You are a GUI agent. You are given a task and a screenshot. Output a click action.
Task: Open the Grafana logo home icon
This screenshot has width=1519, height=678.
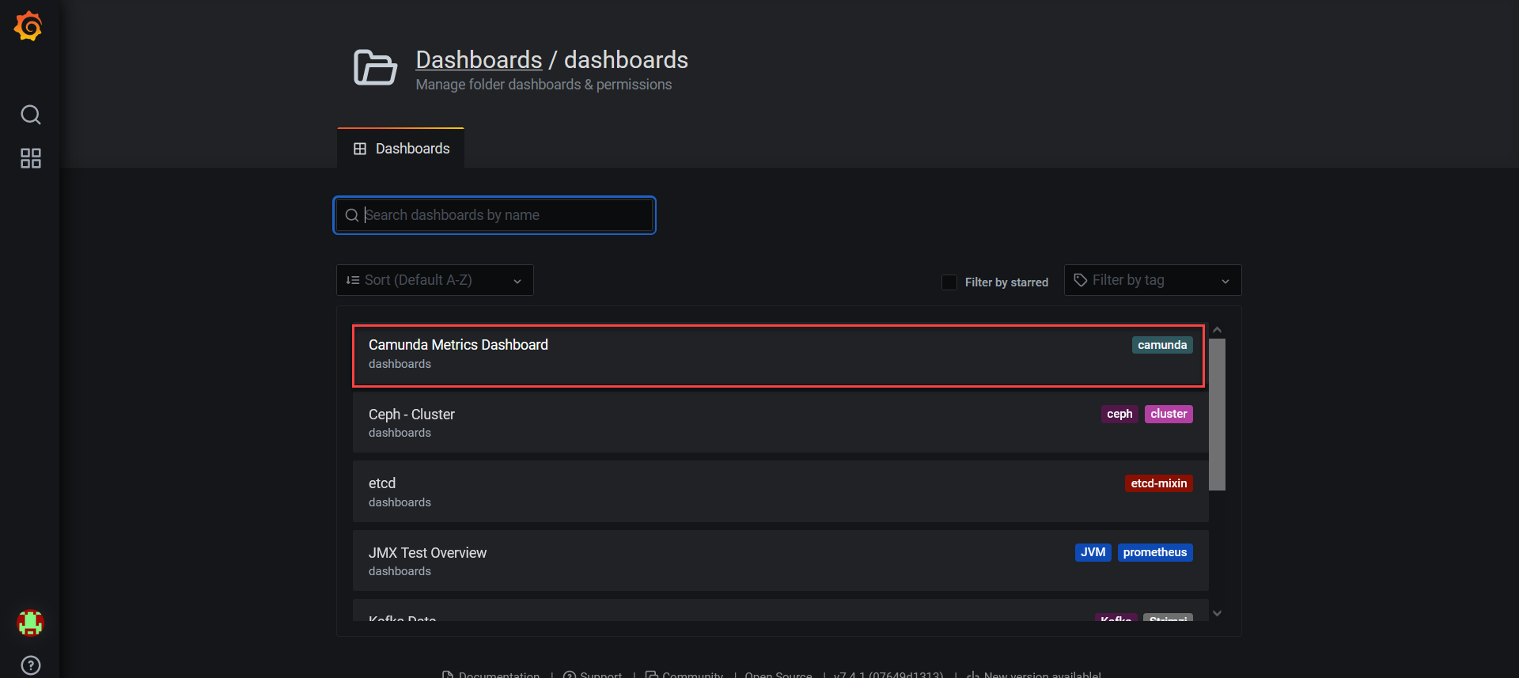(28, 26)
